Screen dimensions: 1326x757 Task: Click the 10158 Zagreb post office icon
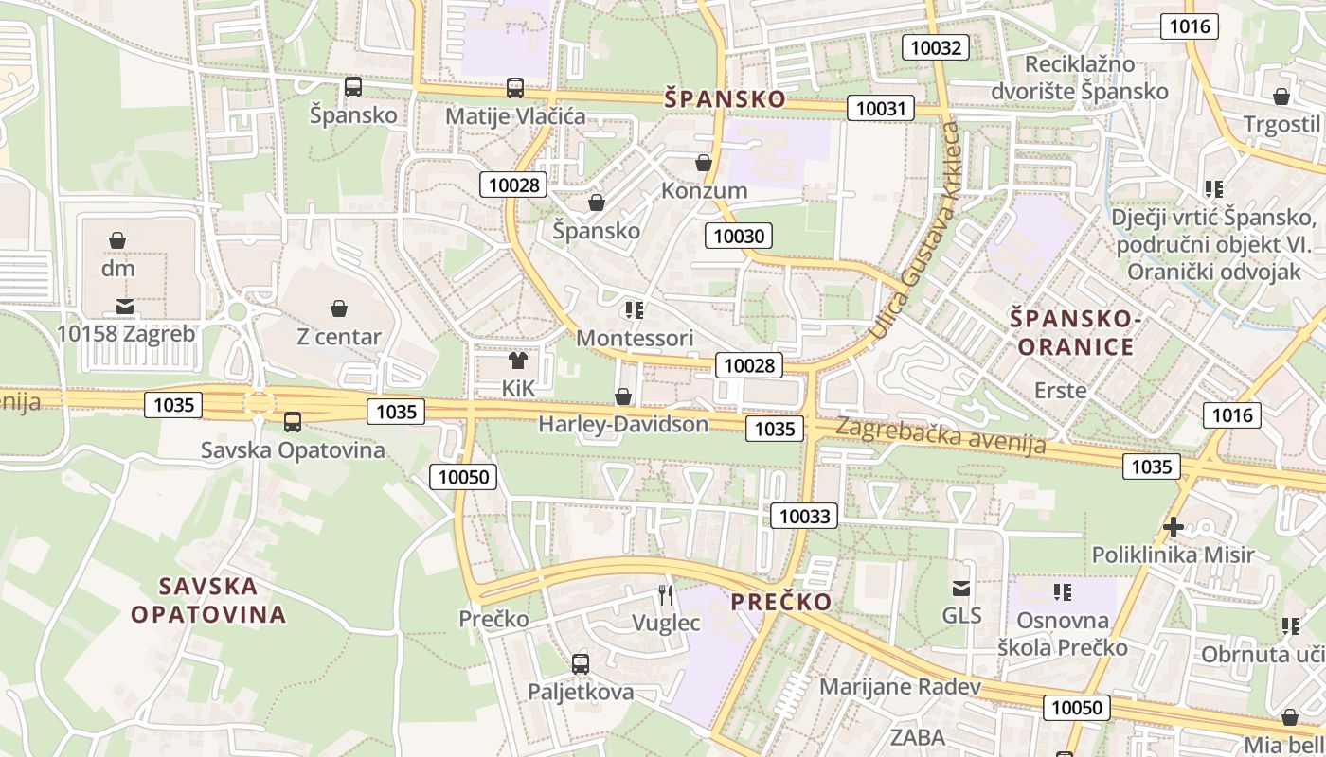125,306
